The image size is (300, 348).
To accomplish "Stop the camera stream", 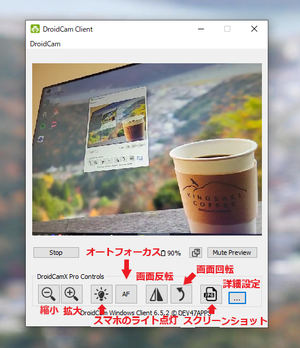I will 56,253.
